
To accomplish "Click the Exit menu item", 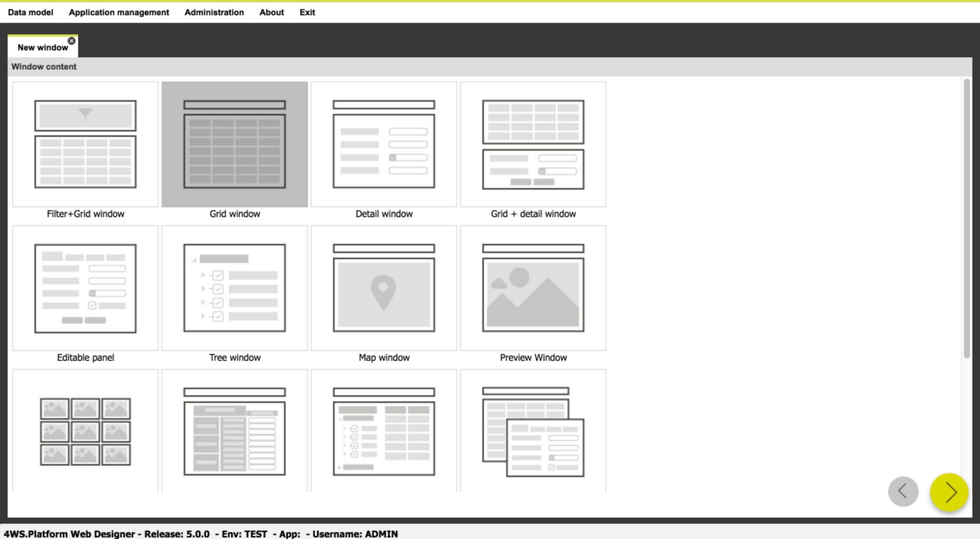I will tap(307, 12).
